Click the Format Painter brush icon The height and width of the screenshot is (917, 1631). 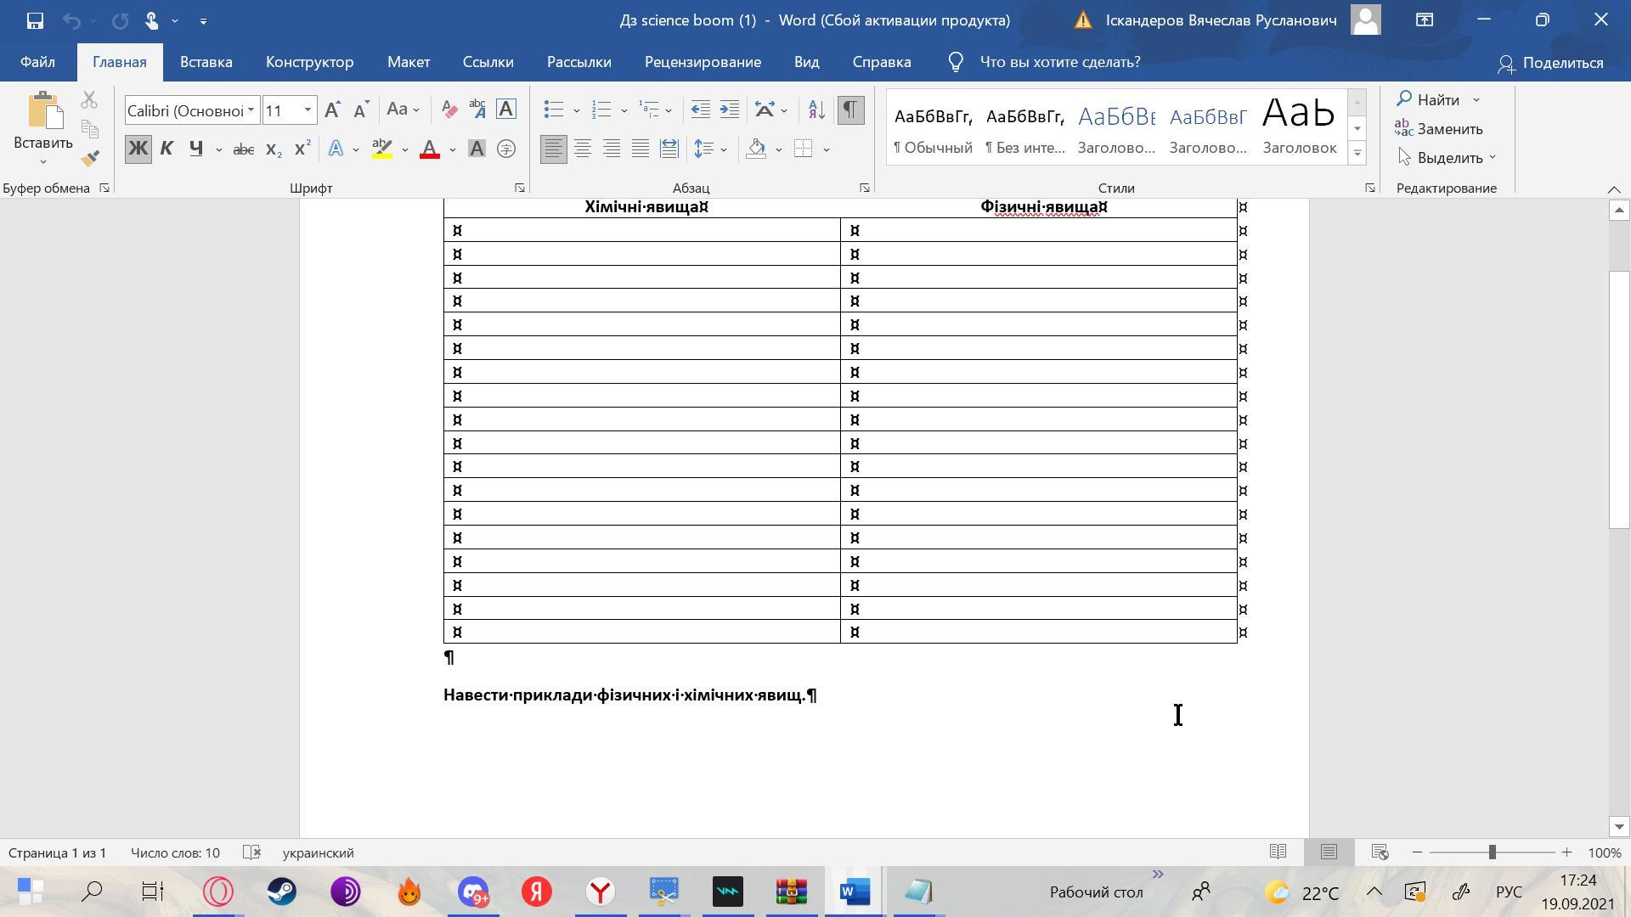(x=90, y=159)
